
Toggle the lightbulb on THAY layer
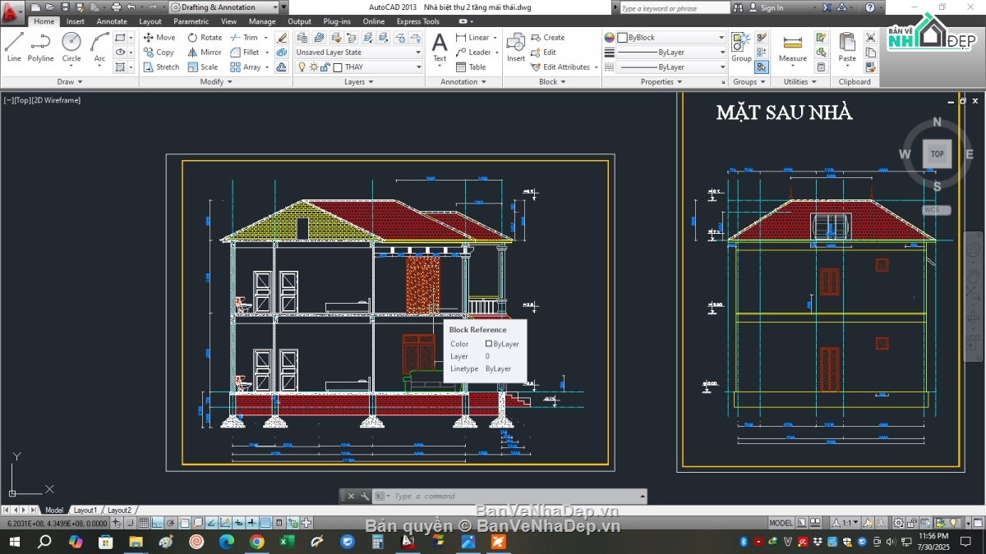coord(302,67)
